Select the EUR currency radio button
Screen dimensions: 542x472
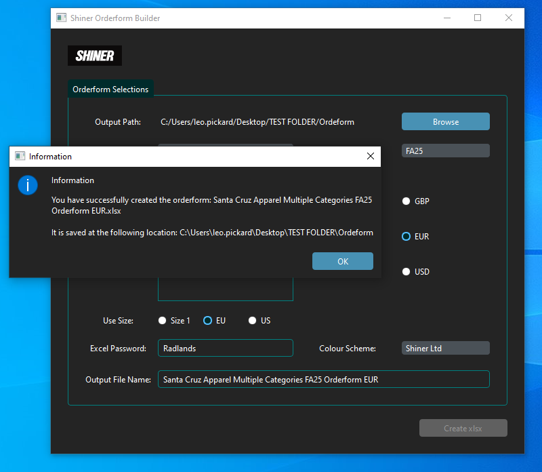coord(406,237)
